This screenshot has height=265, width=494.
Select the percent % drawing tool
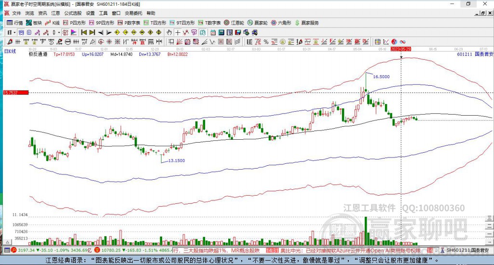coord(266,41)
